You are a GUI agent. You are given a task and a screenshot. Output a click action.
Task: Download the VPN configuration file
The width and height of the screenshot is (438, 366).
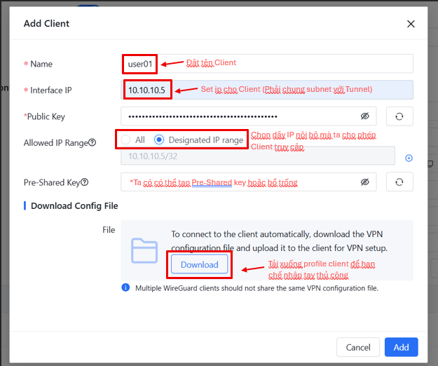point(200,264)
